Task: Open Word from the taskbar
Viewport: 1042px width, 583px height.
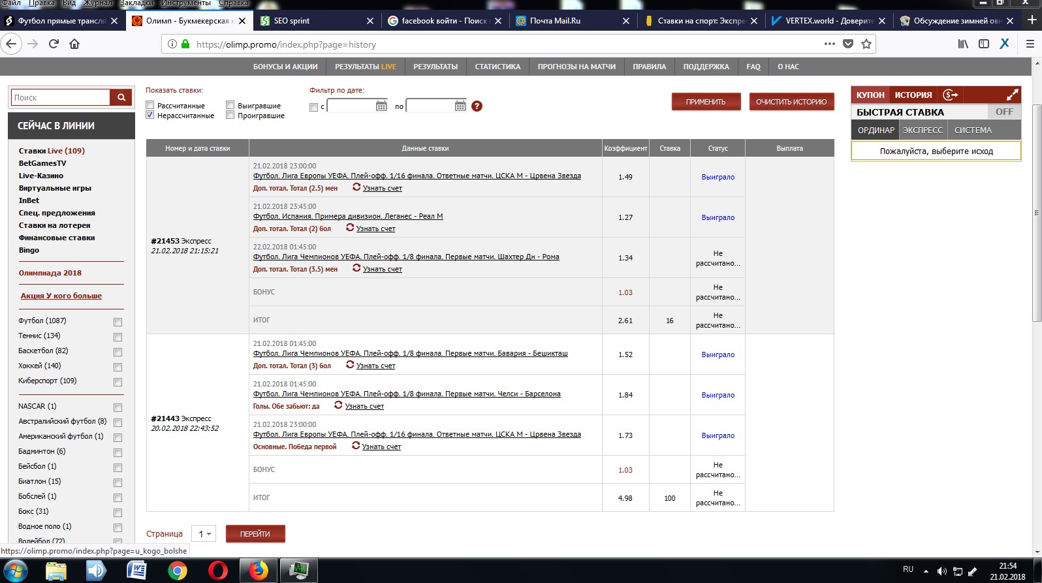Action: (136, 571)
